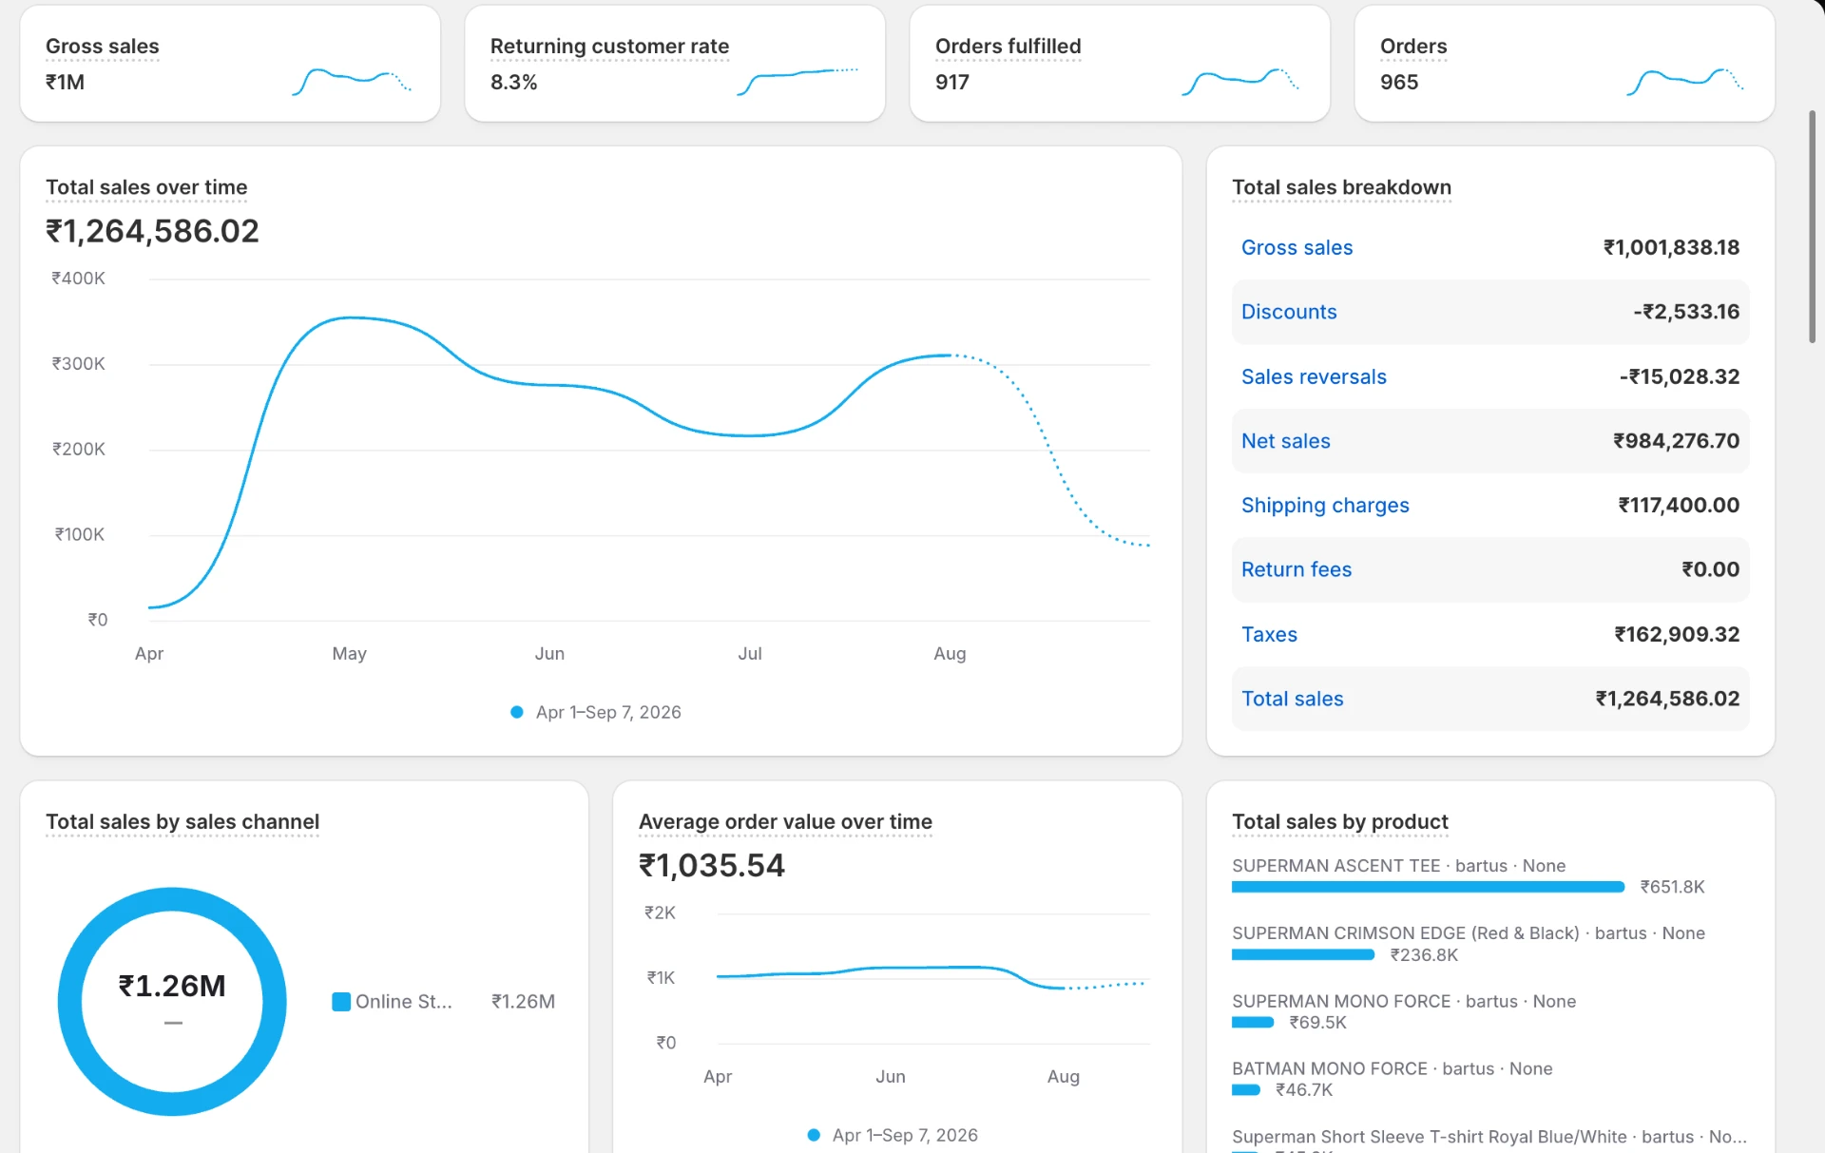The image size is (1825, 1153).
Task: Click the Gross sales sparkline chart
Action: tap(352, 82)
